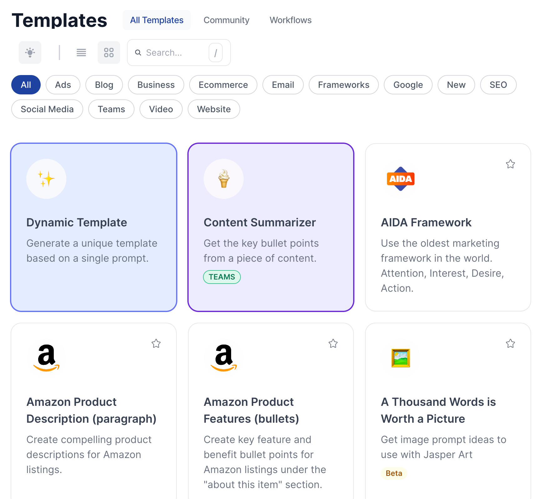Switch to the Community tab

(226, 20)
